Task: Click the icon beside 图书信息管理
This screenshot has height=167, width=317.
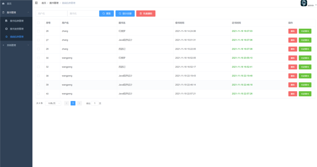Action: [7, 21]
